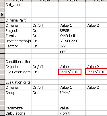Viewport: 107px width, 116px height.
Task: Select the ZIMM2 group value
Action: (x=72, y=92)
